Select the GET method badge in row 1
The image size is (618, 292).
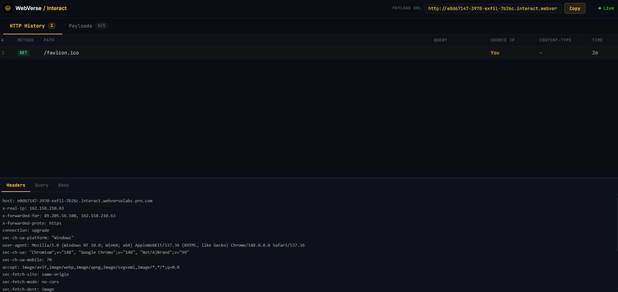click(x=23, y=53)
